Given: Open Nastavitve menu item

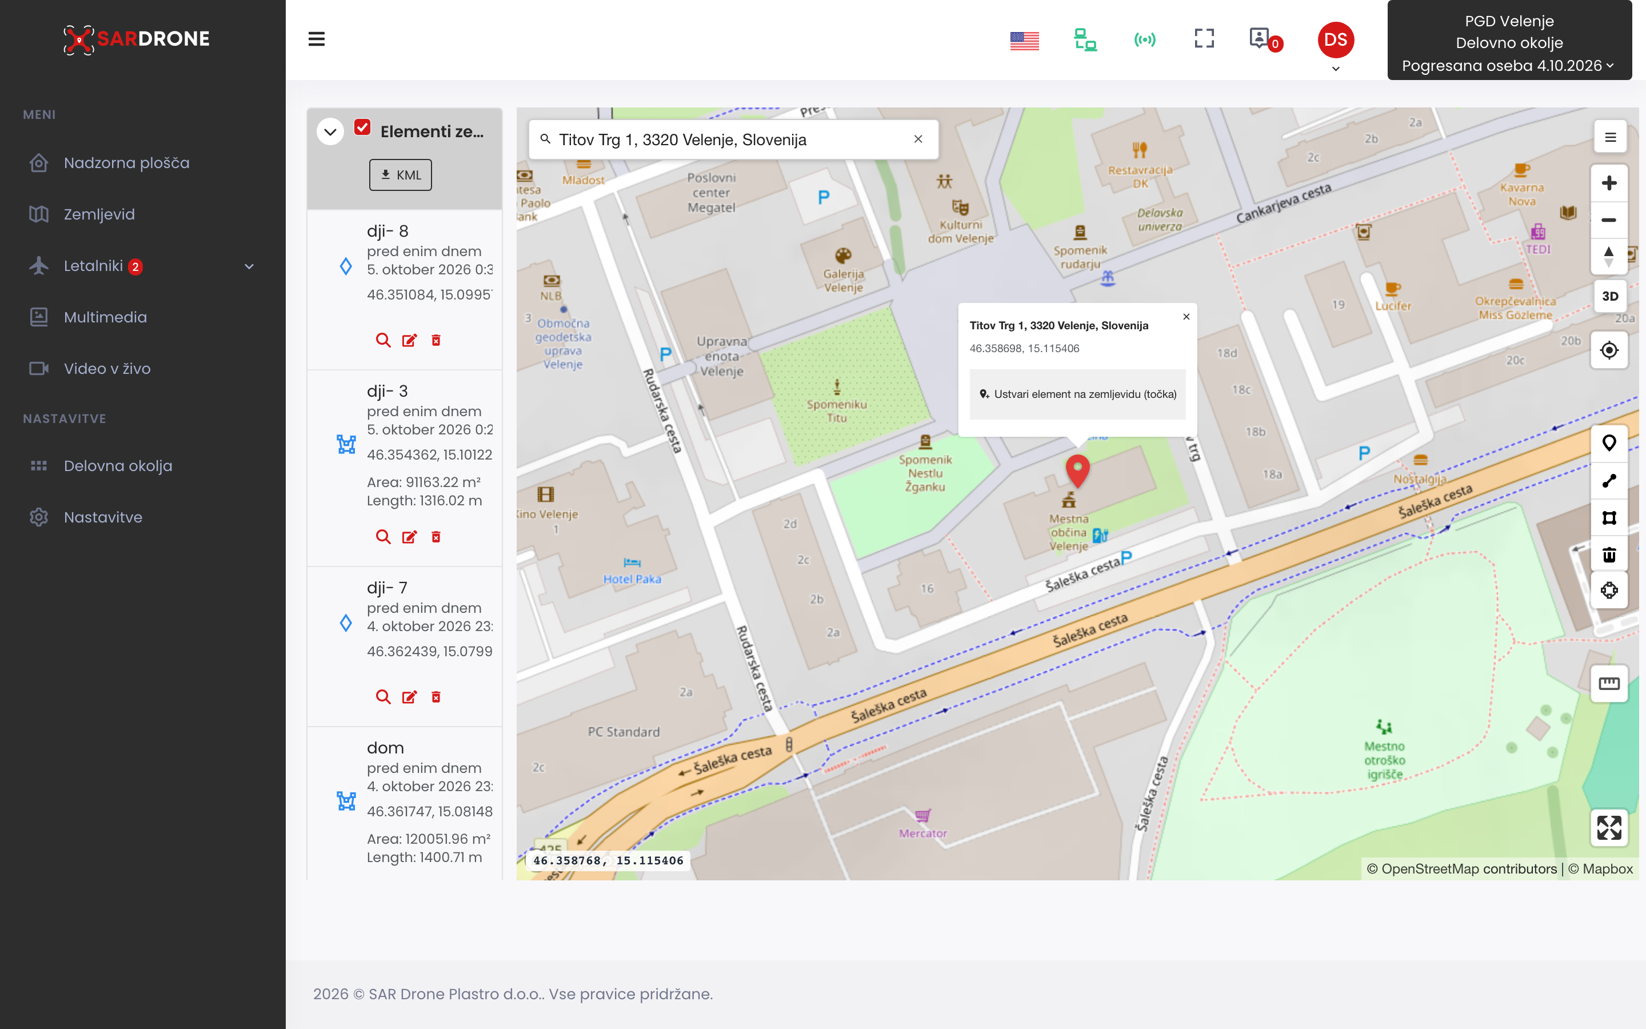Looking at the screenshot, I should (x=103, y=517).
